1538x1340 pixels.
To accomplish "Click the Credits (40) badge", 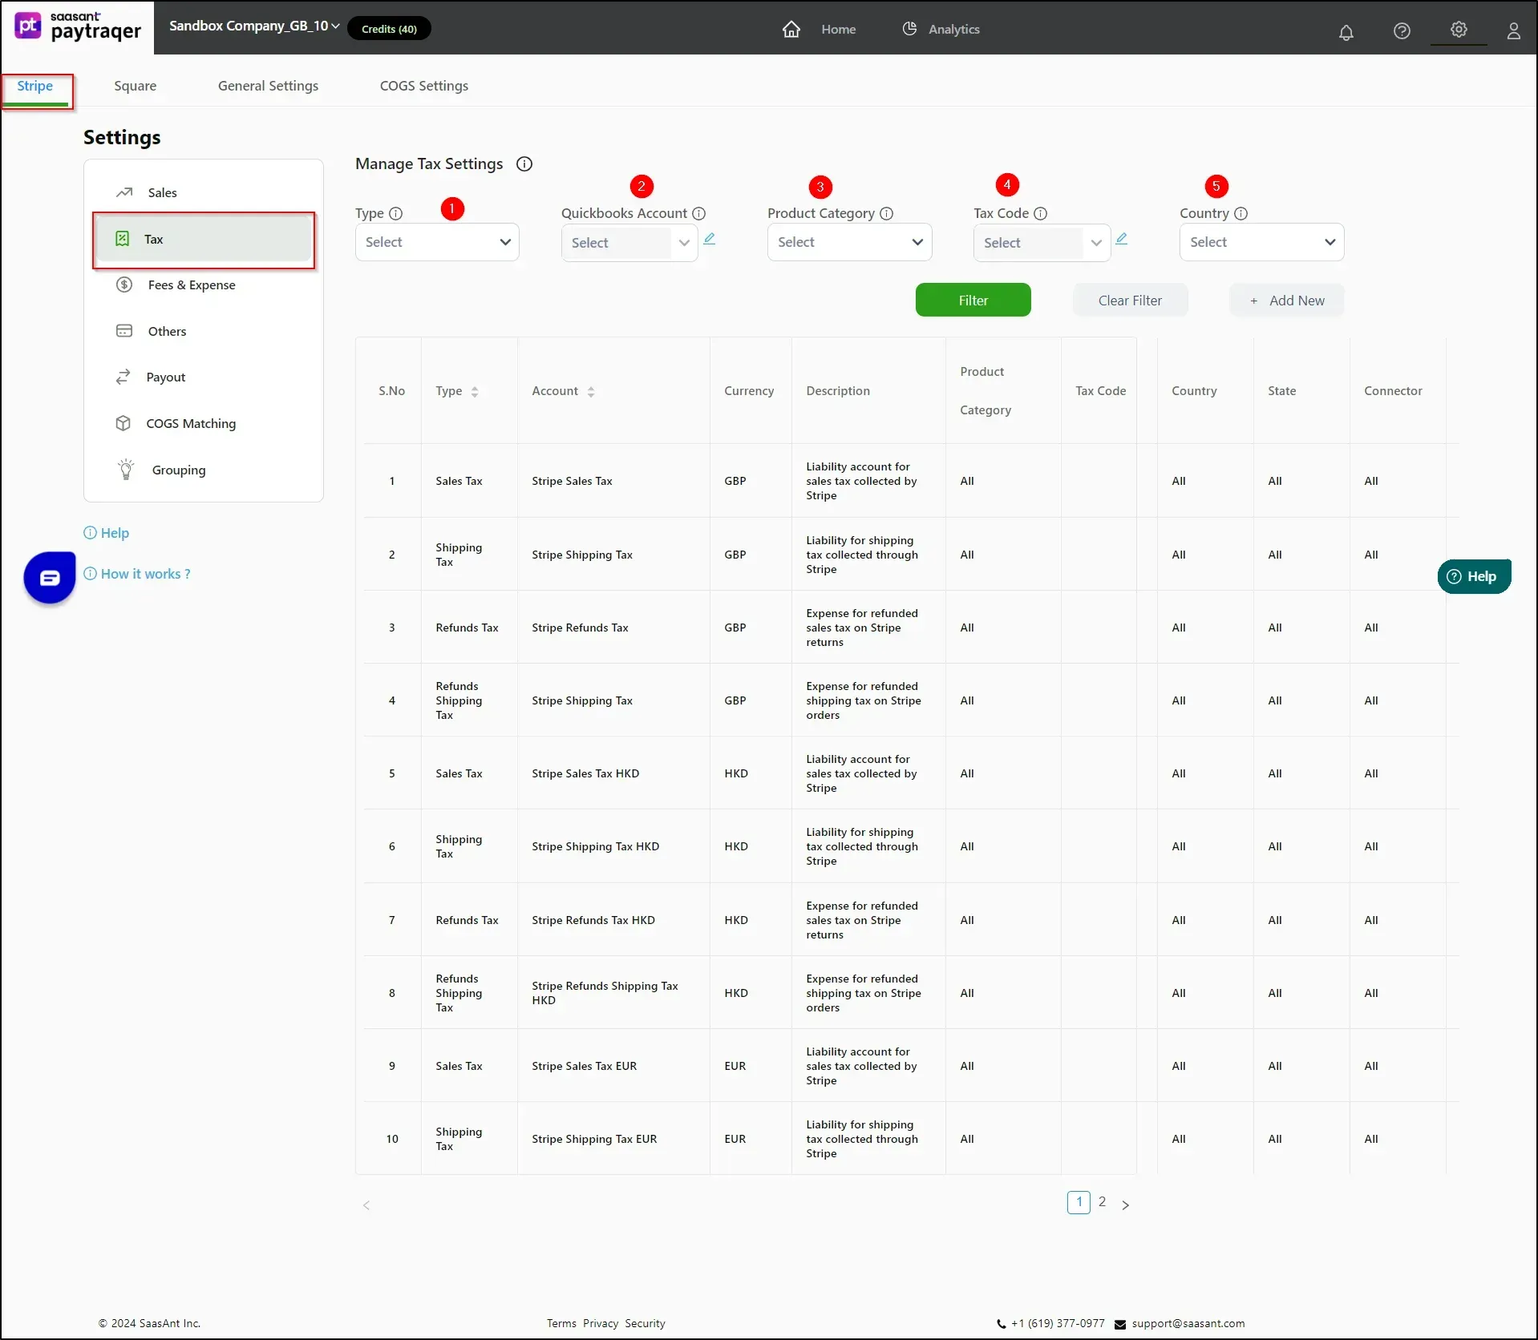I will click(x=389, y=29).
